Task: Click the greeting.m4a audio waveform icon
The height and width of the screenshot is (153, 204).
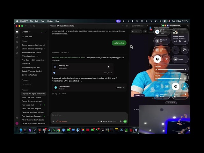Action: pos(55,67)
